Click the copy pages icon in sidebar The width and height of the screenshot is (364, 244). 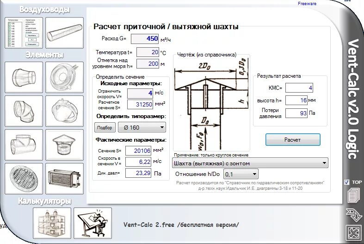353,195
